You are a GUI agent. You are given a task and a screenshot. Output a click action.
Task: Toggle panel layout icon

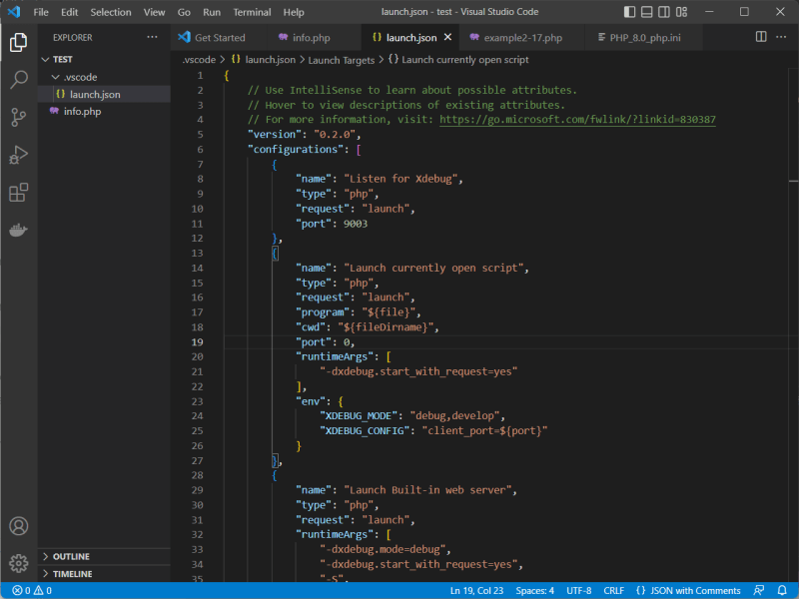point(646,12)
